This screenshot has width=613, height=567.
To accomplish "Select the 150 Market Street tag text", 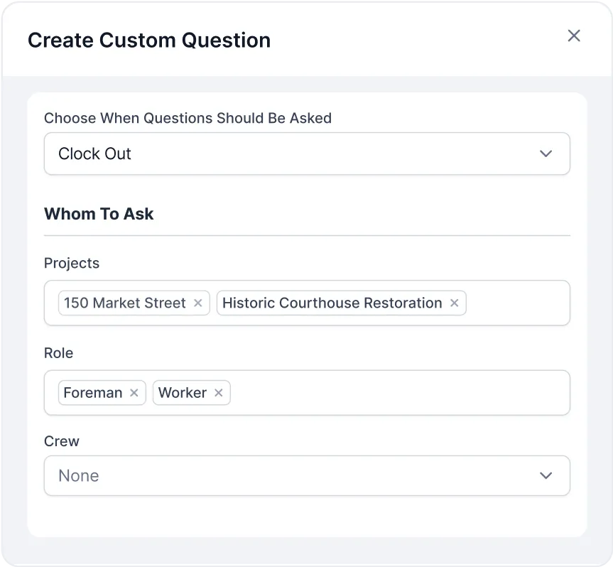I will 125,303.
